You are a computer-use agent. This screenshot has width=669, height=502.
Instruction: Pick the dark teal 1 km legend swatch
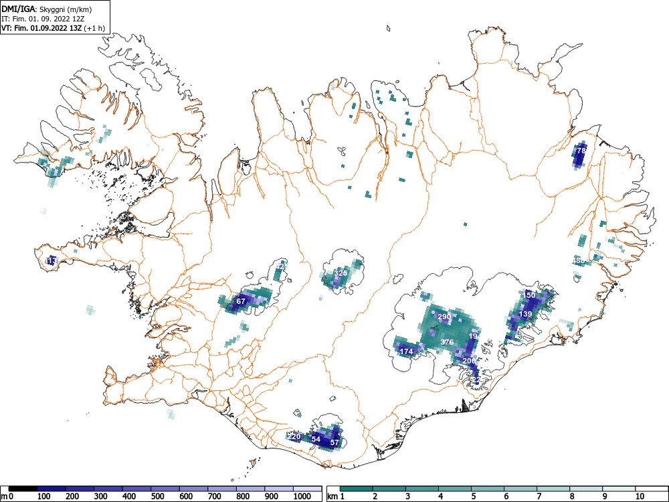[x=357, y=488]
